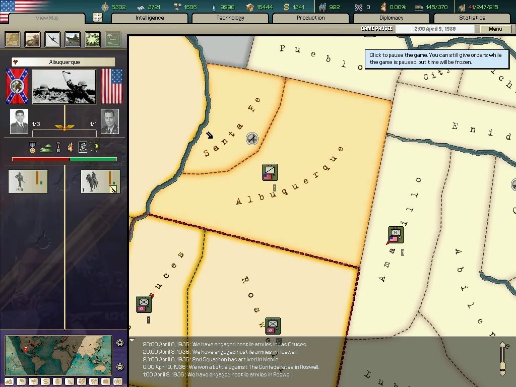Switch to the View Map tab

[47, 18]
